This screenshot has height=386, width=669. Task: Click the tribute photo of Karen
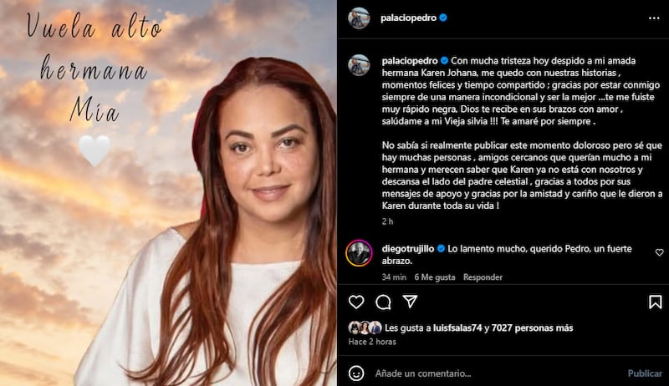(x=168, y=193)
